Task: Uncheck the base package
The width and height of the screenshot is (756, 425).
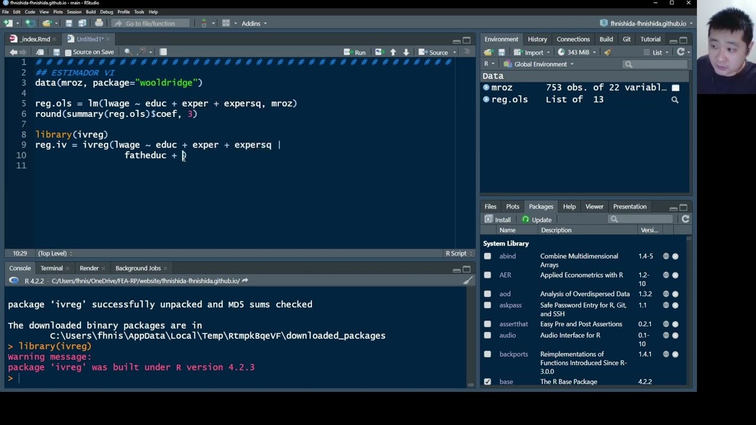Action: (x=487, y=382)
